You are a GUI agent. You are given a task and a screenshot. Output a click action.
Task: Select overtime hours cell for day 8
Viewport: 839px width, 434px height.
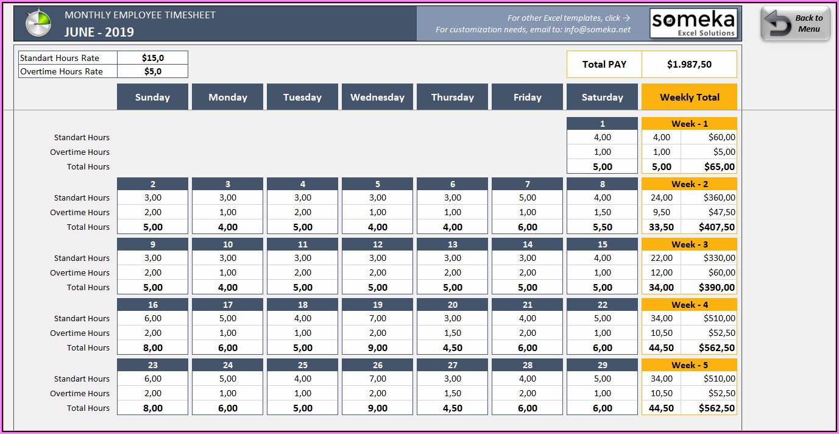click(x=602, y=212)
